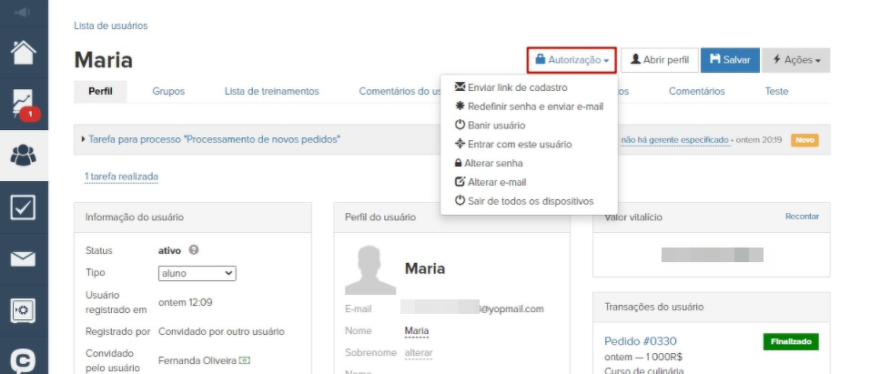The height and width of the screenshot is (374, 870).
Task: Open the safe icon in sidebar
Action: (x=24, y=310)
